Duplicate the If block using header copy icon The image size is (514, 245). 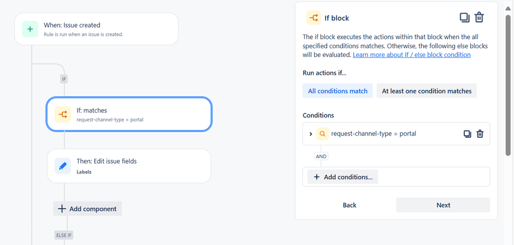(x=464, y=17)
